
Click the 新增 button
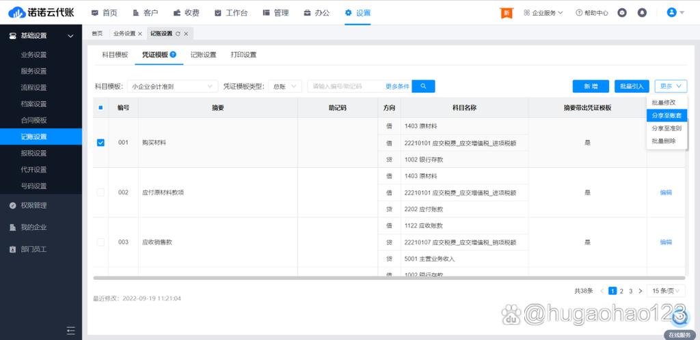coord(591,87)
